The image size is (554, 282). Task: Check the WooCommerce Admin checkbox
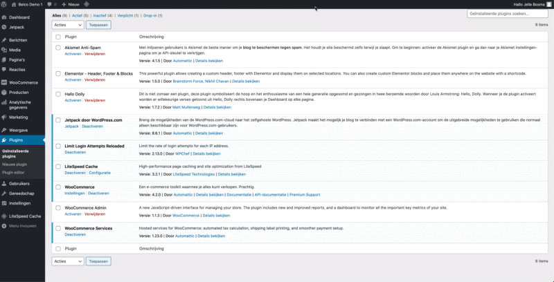(58, 208)
